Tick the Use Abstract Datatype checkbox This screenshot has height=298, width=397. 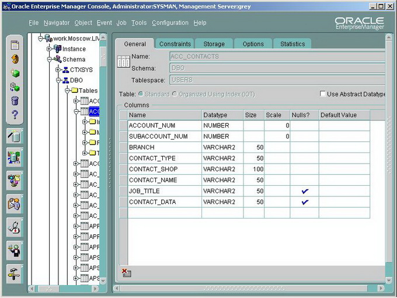click(x=322, y=93)
